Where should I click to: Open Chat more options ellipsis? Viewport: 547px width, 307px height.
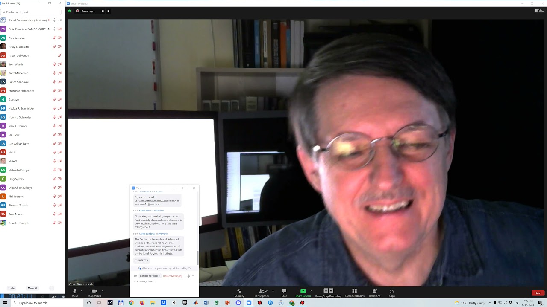pos(193,276)
